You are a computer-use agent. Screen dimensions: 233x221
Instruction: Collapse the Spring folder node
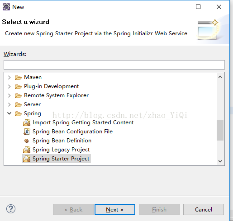(10, 113)
